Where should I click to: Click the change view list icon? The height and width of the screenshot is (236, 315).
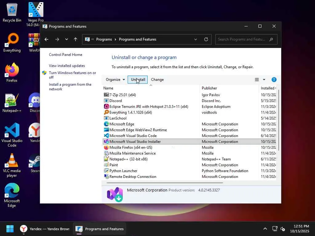257,80
